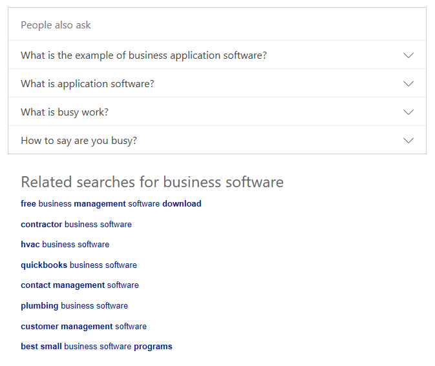Image resolution: width=435 pixels, height=366 pixels.
Task: Click 'Related searches for business software' heading
Action: click(x=152, y=182)
